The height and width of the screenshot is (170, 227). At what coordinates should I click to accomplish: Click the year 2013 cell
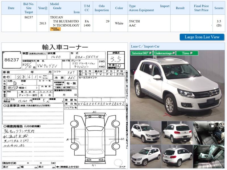coord(43,23)
